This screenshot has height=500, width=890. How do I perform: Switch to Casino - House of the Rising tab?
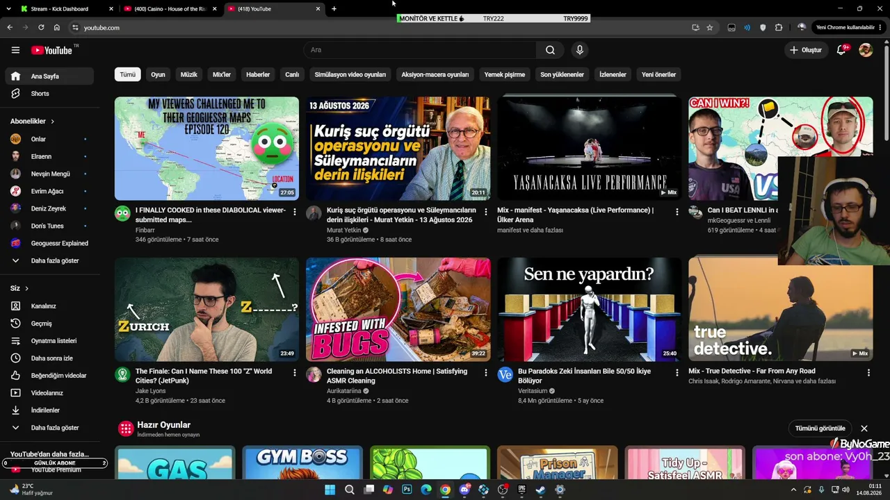[170, 9]
